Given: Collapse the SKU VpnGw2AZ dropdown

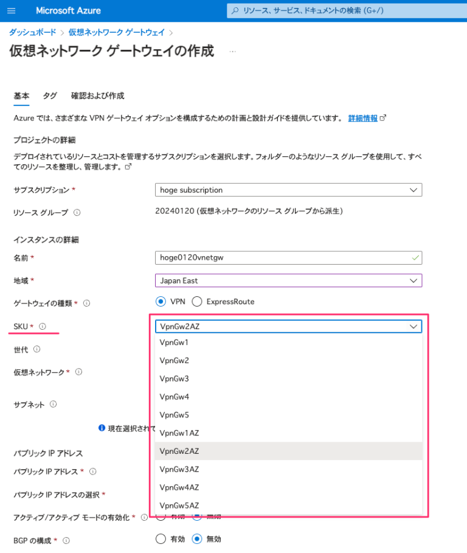Looking at the screenshot, I should [x=288, y=326].
